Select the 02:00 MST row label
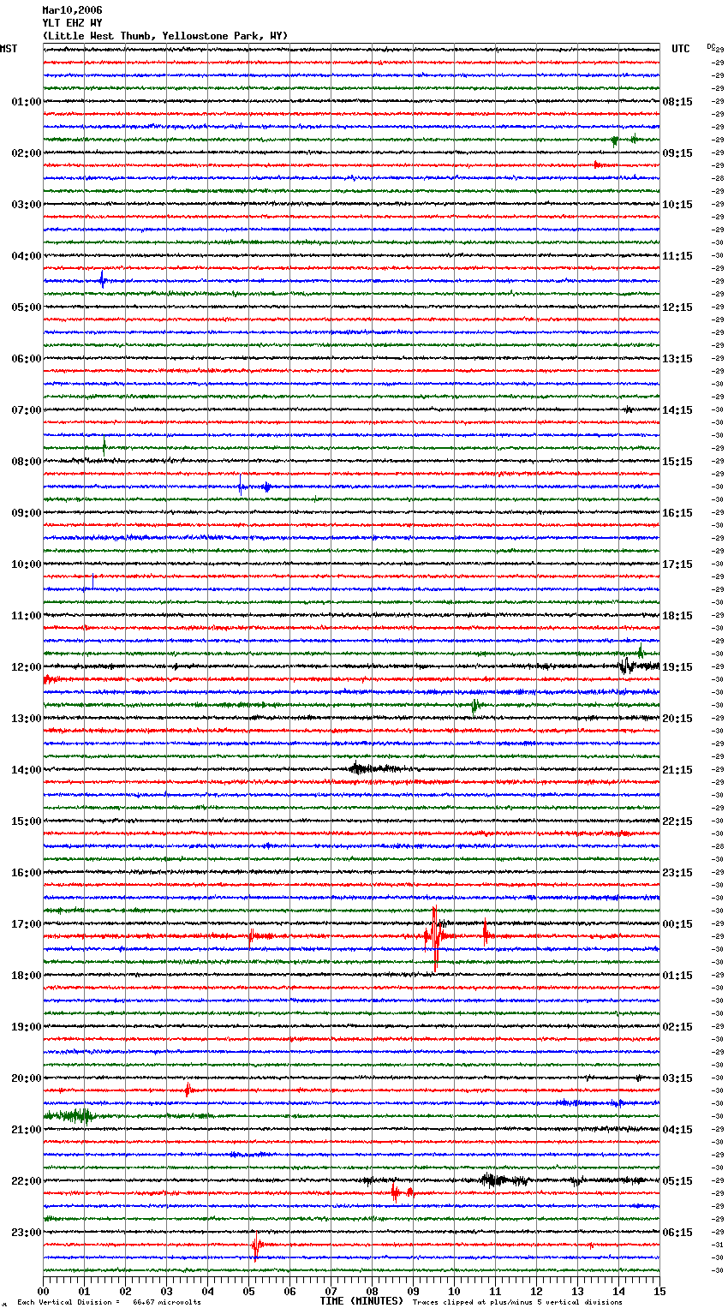Image resolution: width=728 pixels, height=1314 pixels. pyautogui.click(x=27, y=153)
